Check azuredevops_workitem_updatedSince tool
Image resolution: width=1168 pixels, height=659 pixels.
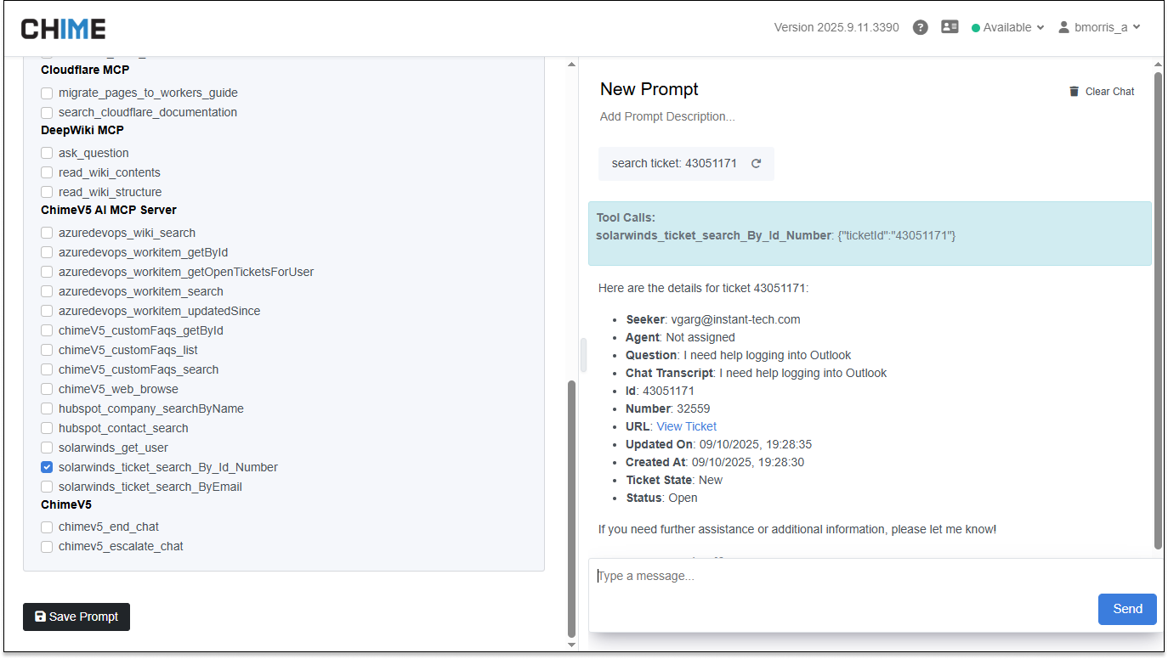(x=47, y=311)
